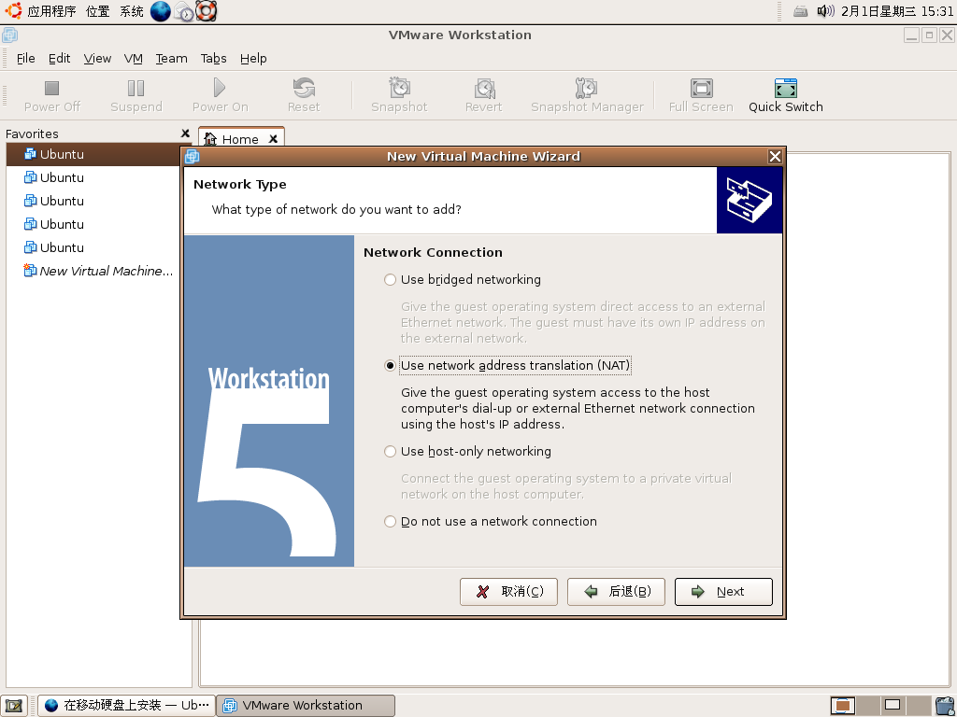This screenshot has height=717, width=957.
Task: Click the drive tray icon beside volume
Action: [801, 11]
